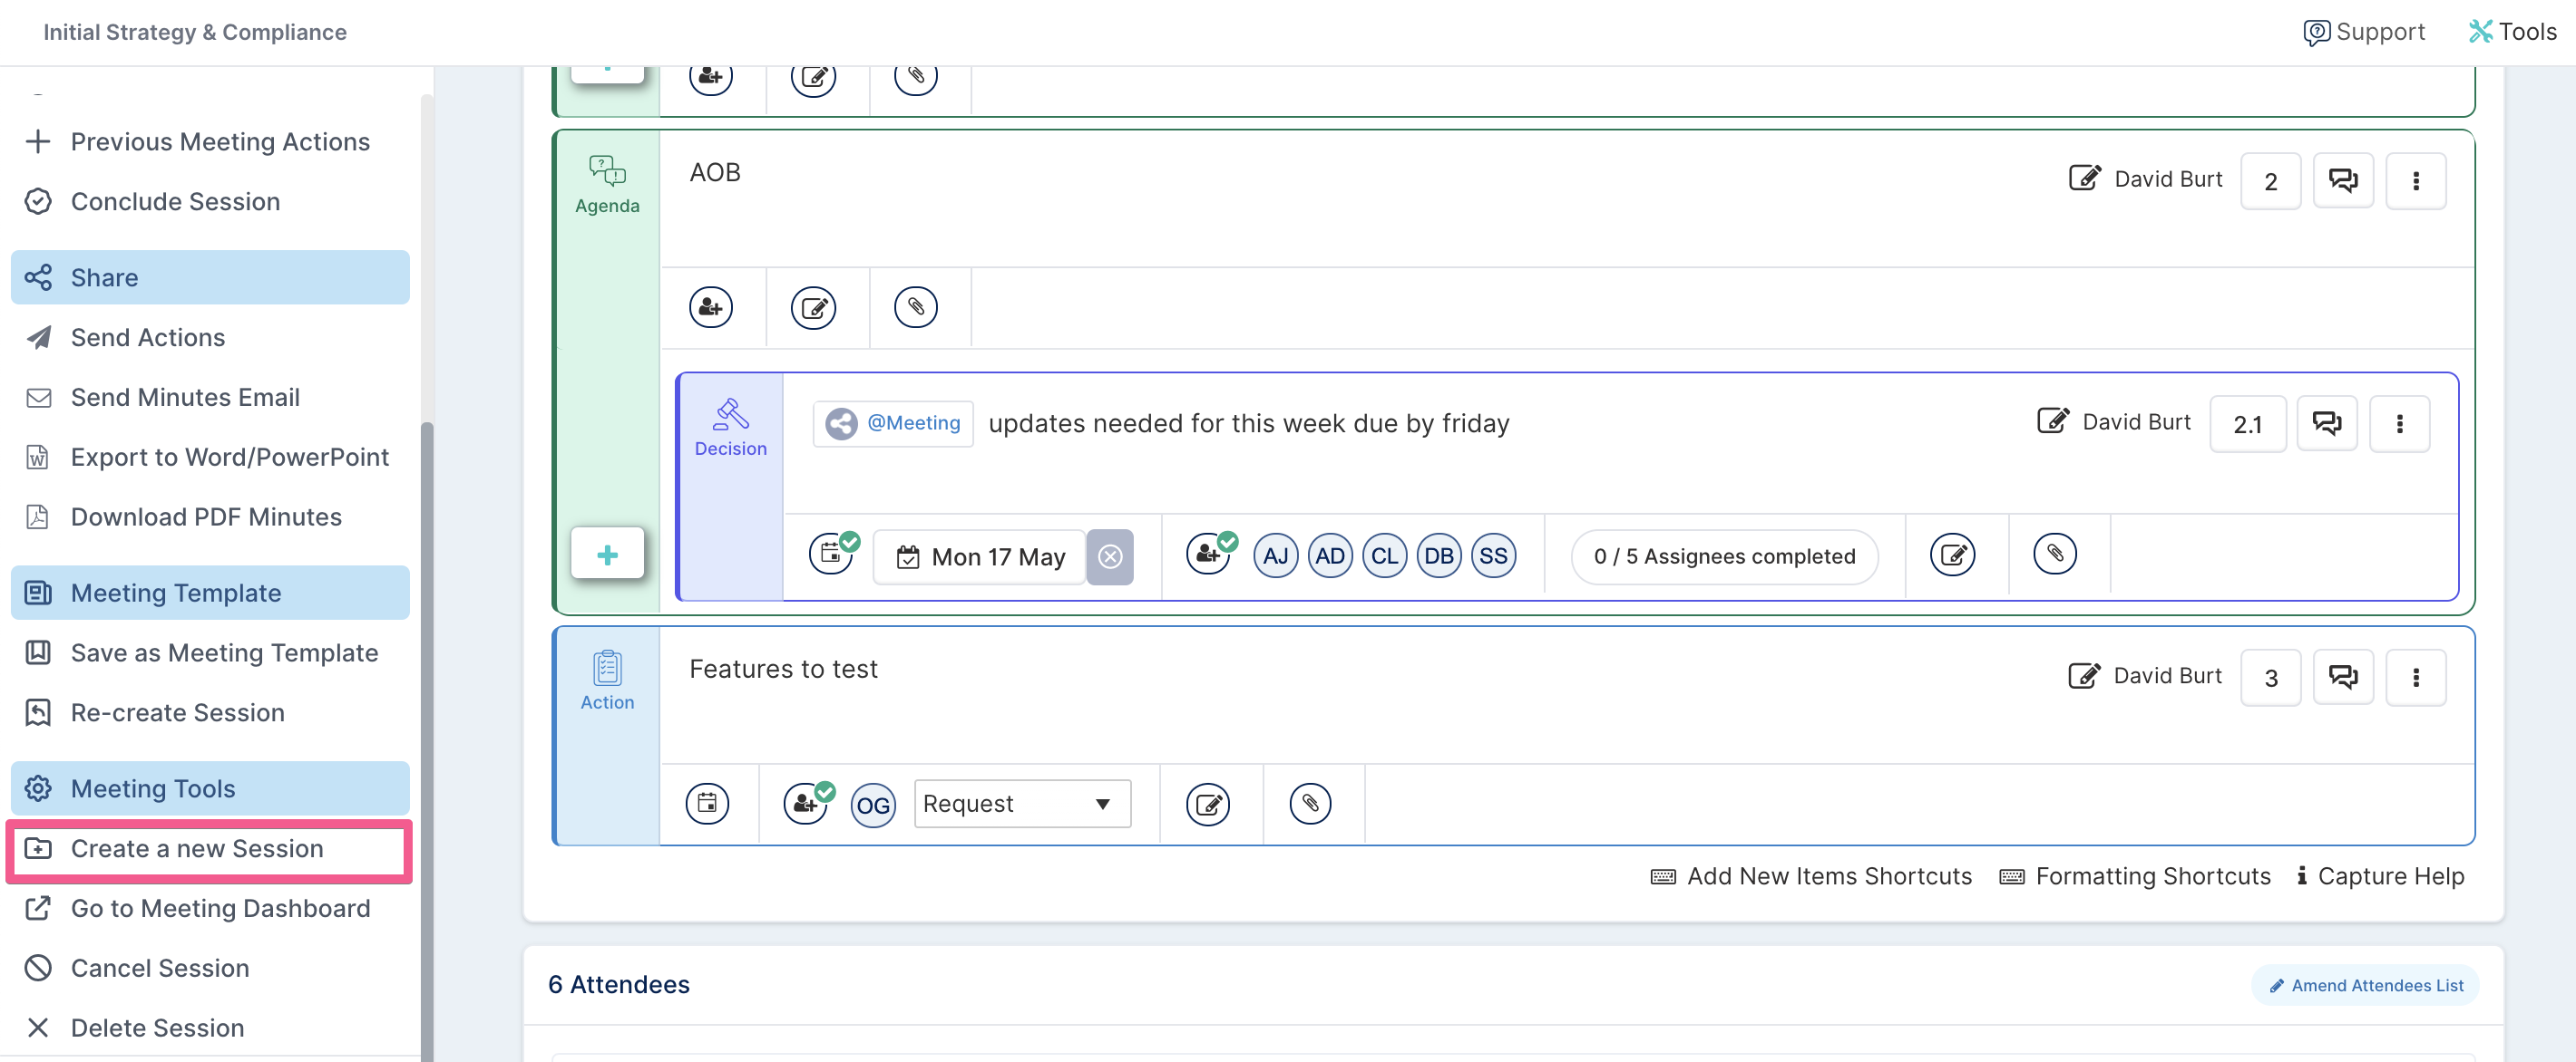Click the sidebar vertical scrollbar
The width and height of the screenshot is (2576, 1062).
pos(427,739)
